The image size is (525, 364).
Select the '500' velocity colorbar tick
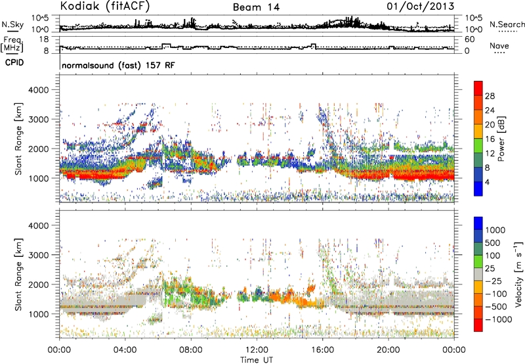pos(492,243)
